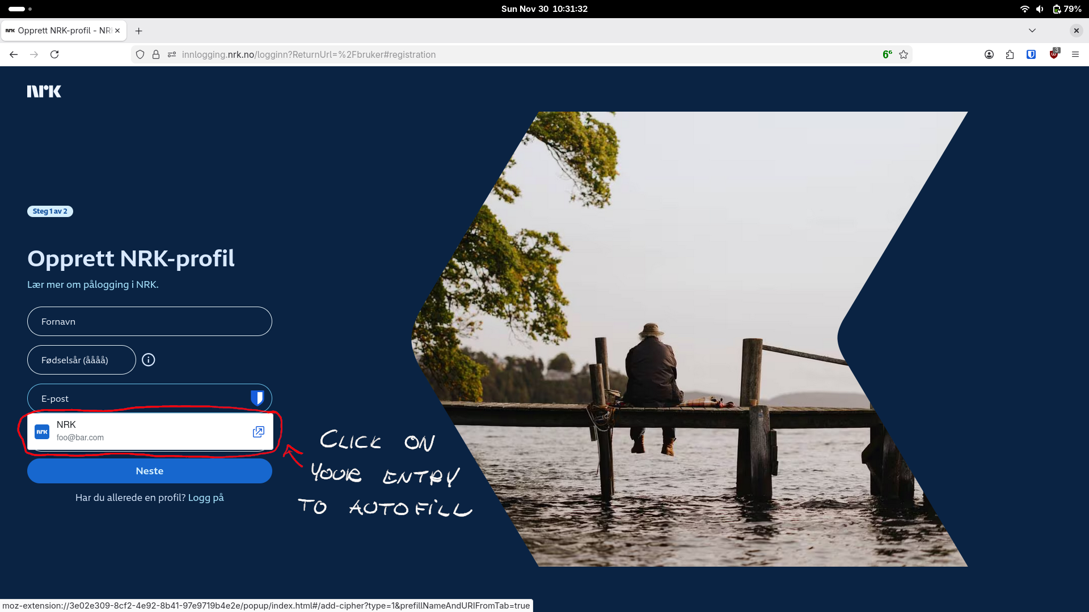
Task: Open the extensions puzzle icon
Action: (1010, 54)
